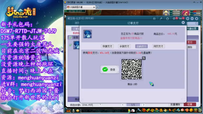Click the panda pet portrait
Viewport: 203px width, 114px height.
166,13
